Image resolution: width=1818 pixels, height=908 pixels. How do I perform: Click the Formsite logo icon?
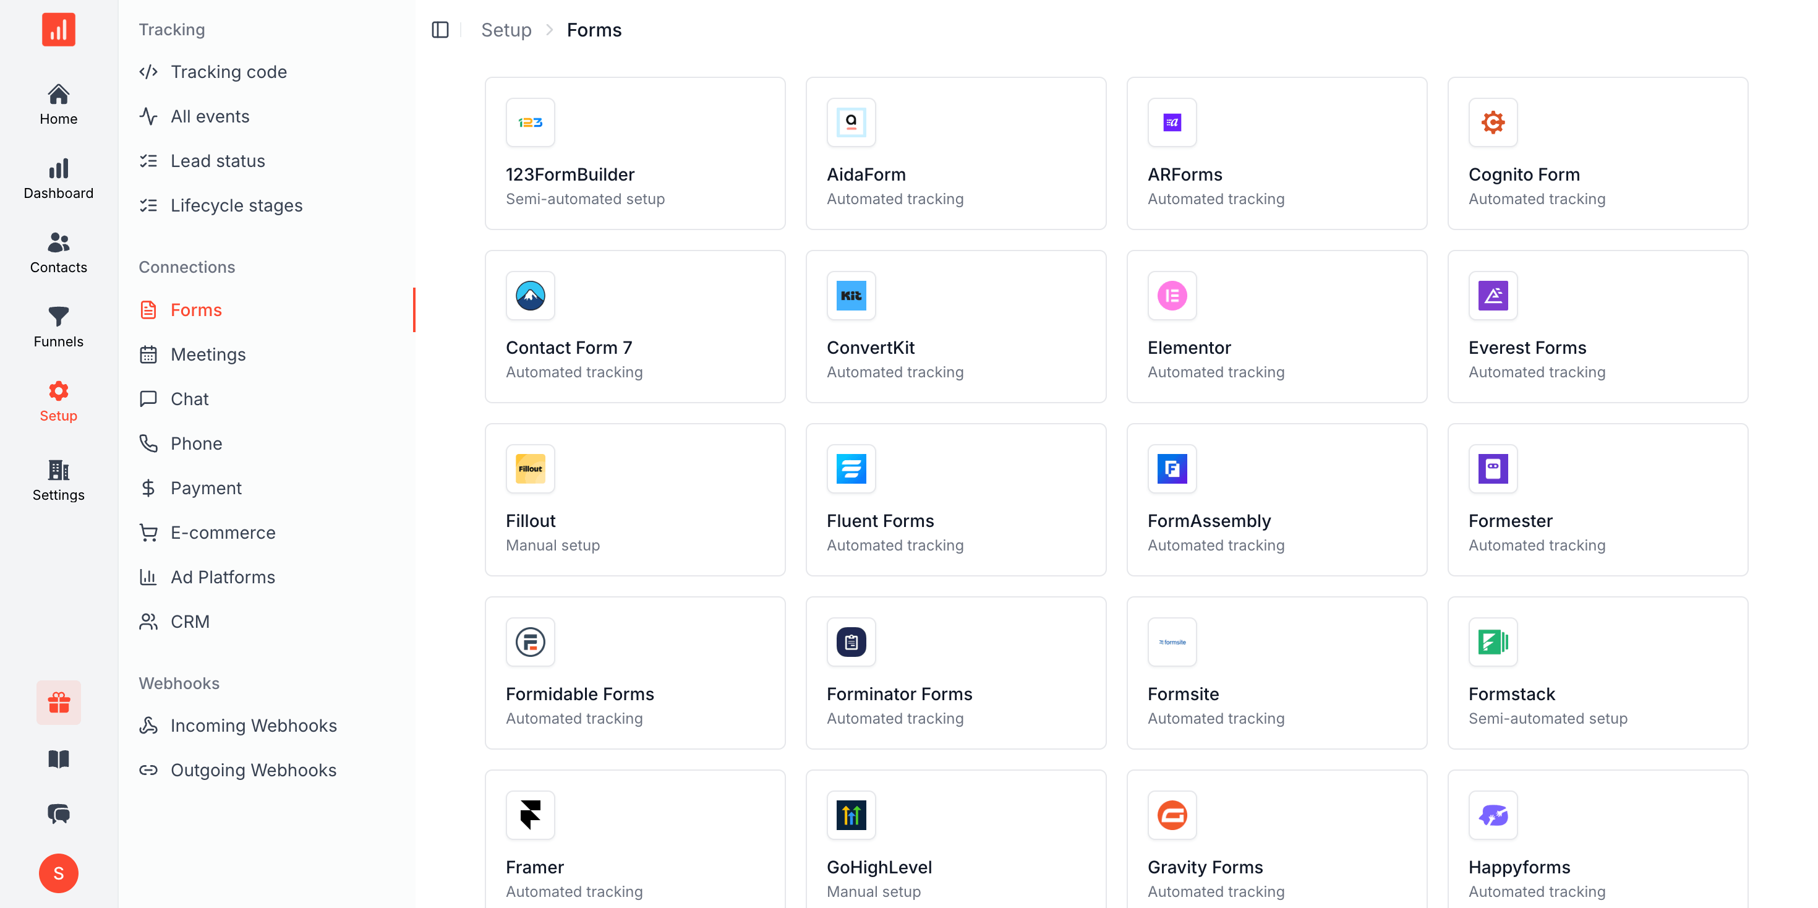coord(1172,642)
